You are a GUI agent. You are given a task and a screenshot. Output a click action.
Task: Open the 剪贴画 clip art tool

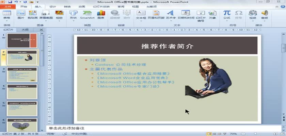[33, 13]
